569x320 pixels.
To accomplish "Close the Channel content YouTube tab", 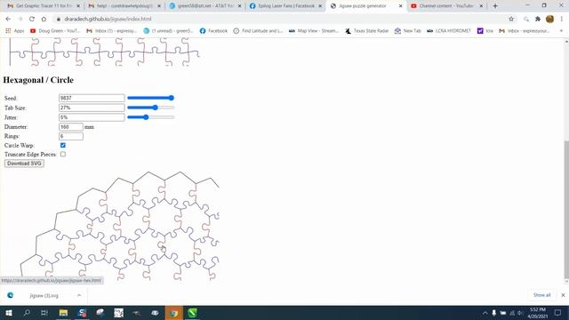I will [481, 6].
